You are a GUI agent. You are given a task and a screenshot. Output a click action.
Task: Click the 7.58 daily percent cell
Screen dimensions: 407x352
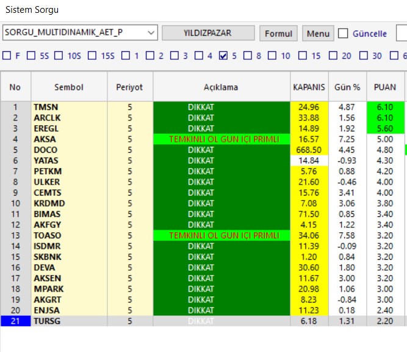[347, 235]
